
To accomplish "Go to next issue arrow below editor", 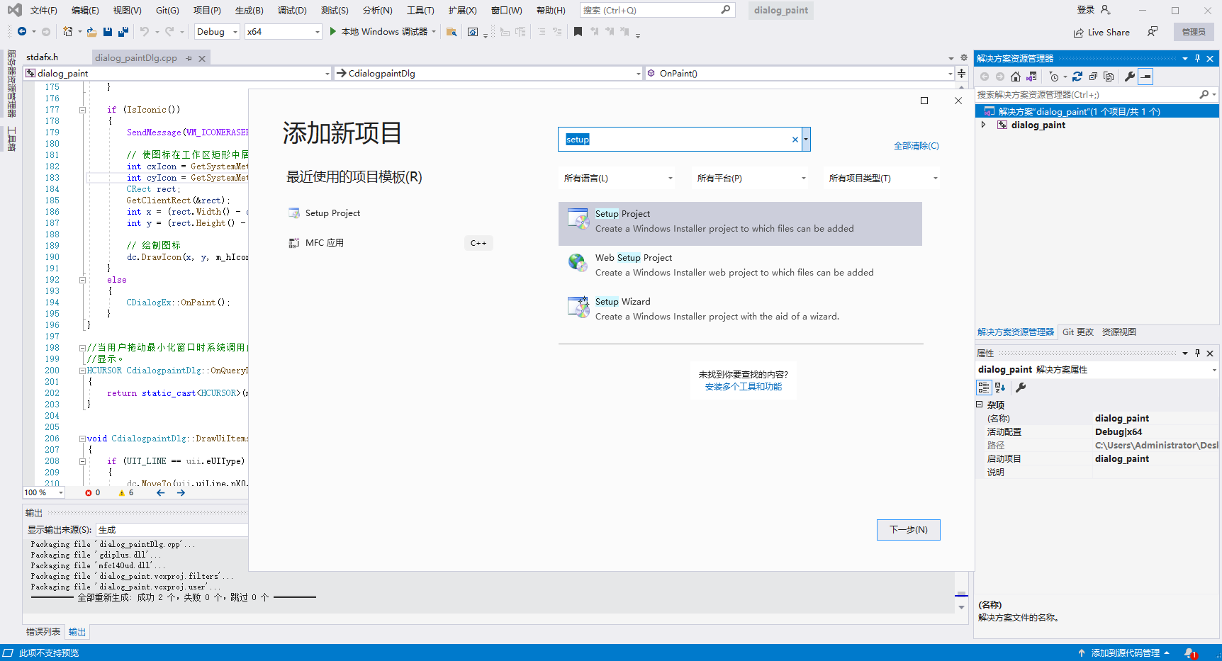I will point(181,492).
